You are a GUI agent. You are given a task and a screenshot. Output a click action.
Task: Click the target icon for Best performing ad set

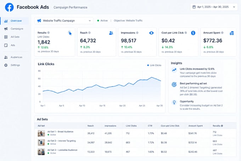click(174, 85)
